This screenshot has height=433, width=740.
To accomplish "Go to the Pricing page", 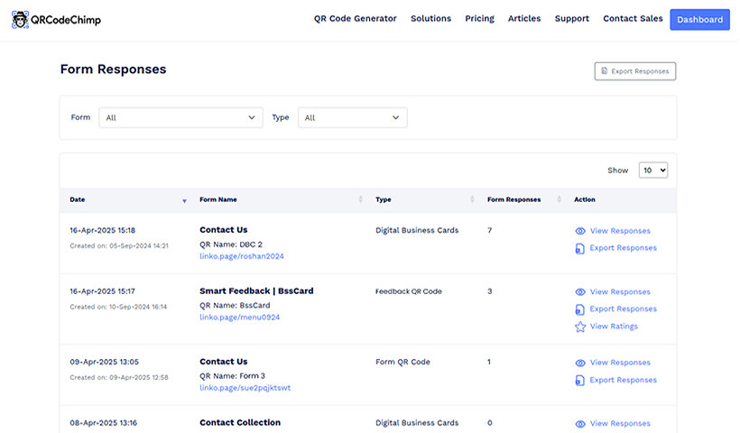I will 479,18.
